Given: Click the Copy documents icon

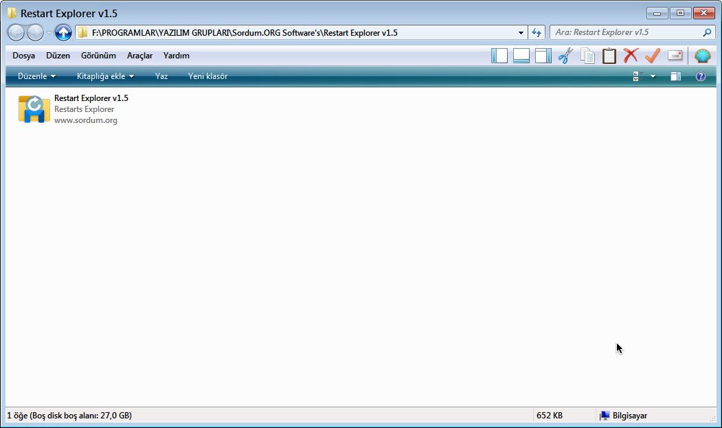Looking at the screenshot, I should click(587, 56).
